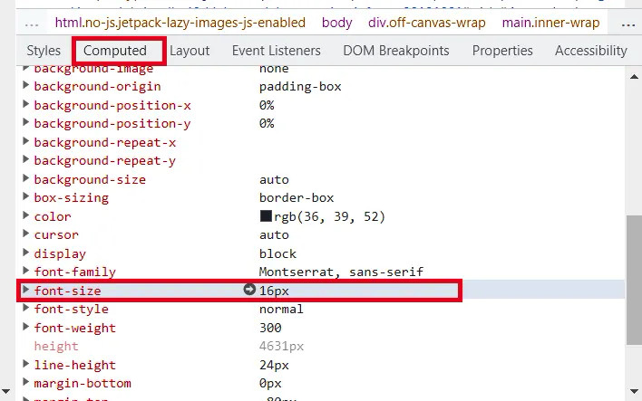This screenshot has width=642, height=401.
Task: Expand the box-sizing property arrow
Action: (25, 197)
